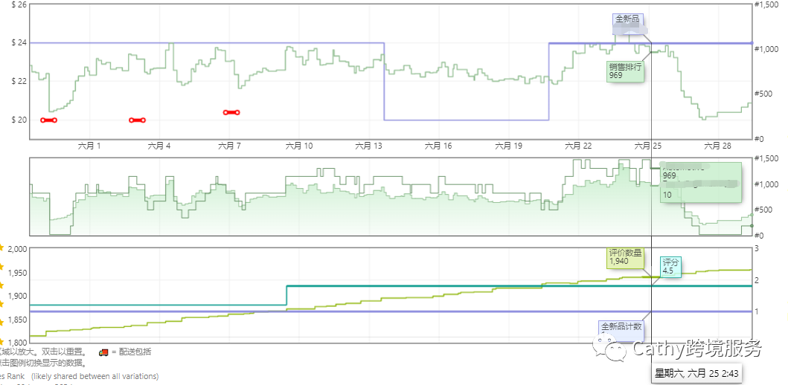The width and height of the screenshot is (788, 385).
Task: Click the star icon beside the 2,000 label
Action: point(2,247)
